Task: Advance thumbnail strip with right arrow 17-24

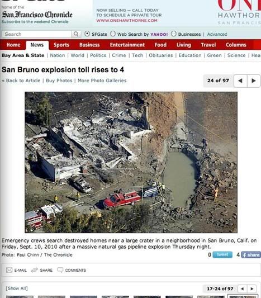Action: point(252,288)
